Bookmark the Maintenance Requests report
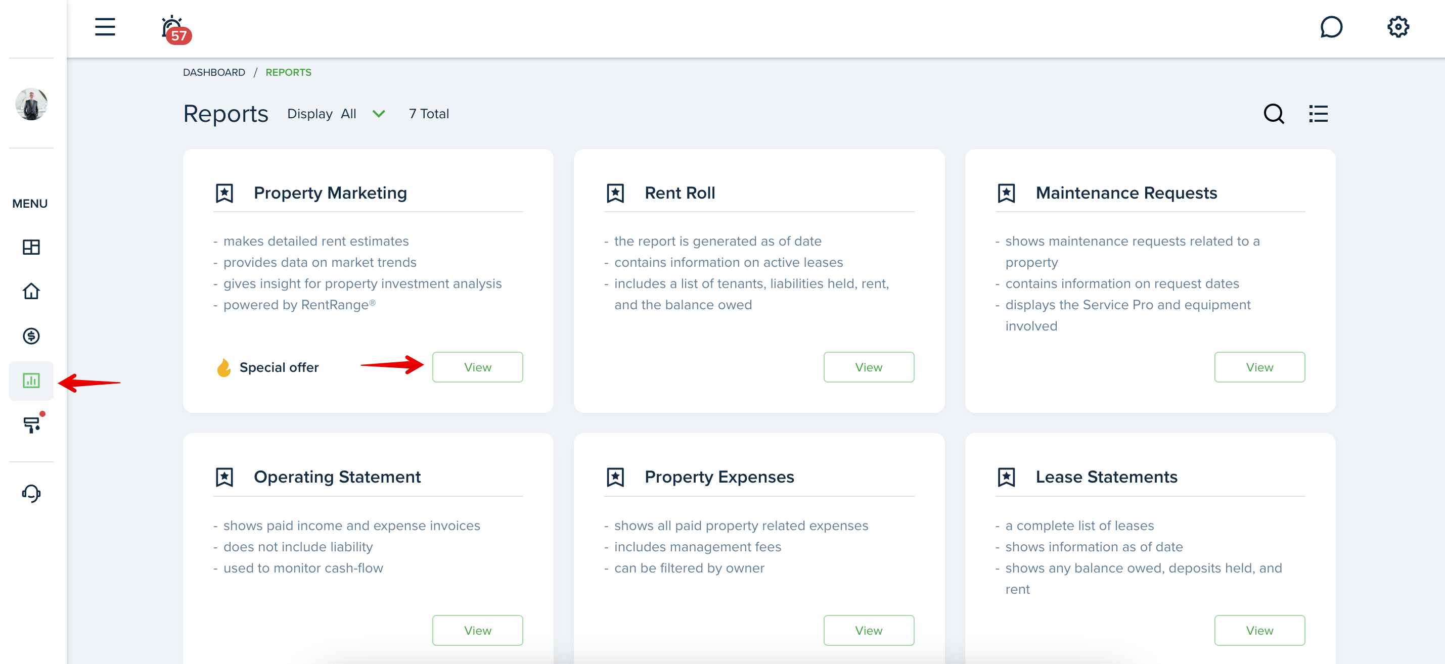Screen dimensions: 1445x664 pyautogui.click(x=1006, y=193)
